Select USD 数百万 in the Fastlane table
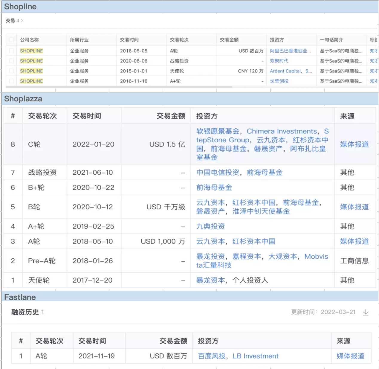This screenshot has height=369, width=379. click(169, 356)
